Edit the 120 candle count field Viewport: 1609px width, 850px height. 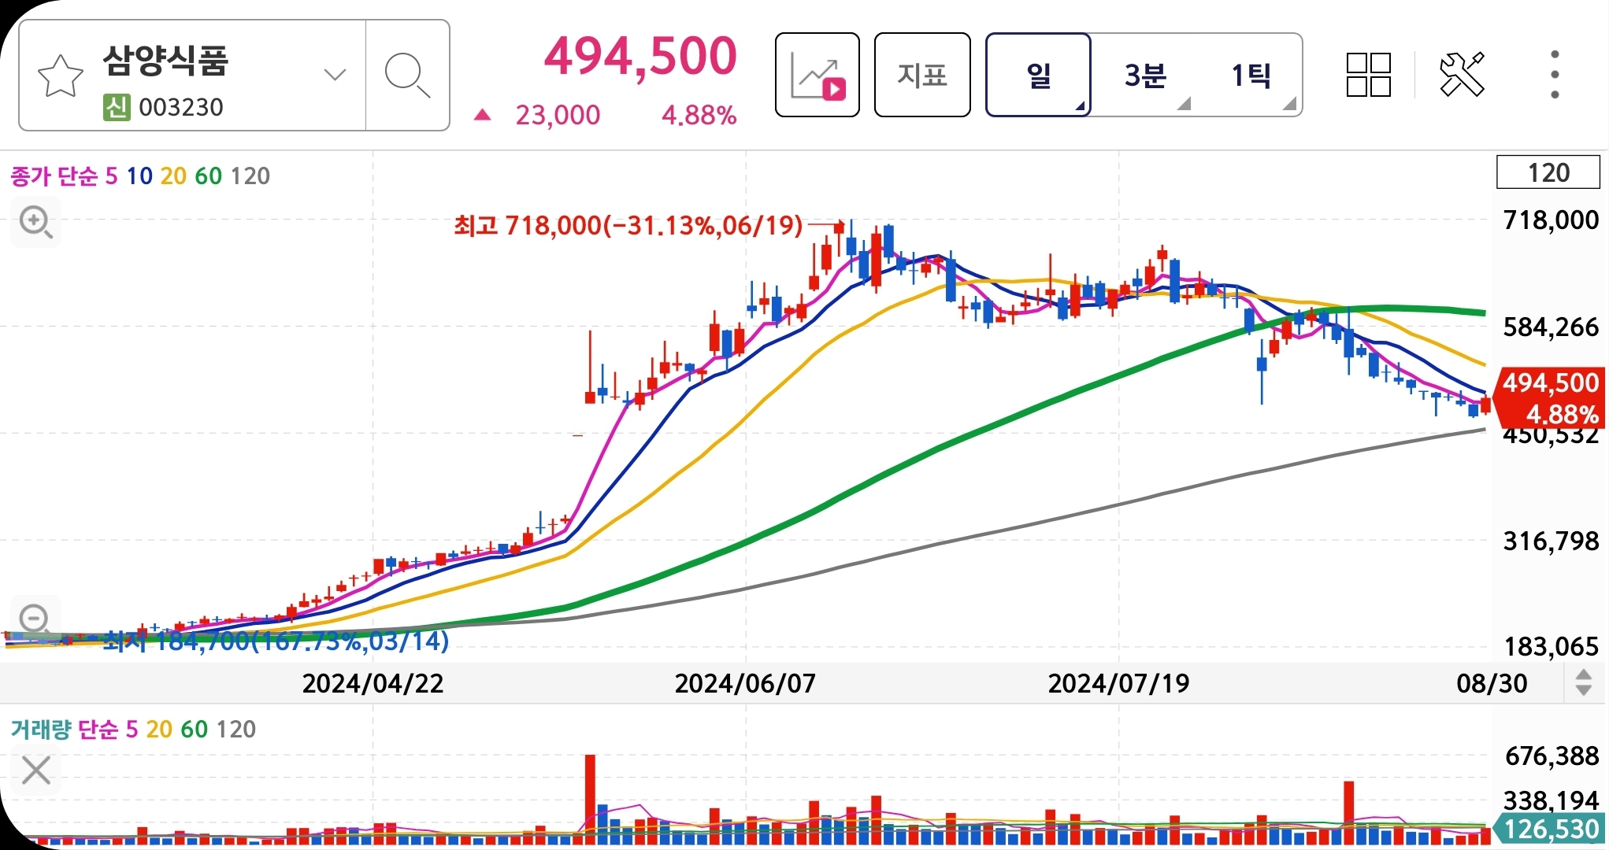click(x=1548, y=172)
